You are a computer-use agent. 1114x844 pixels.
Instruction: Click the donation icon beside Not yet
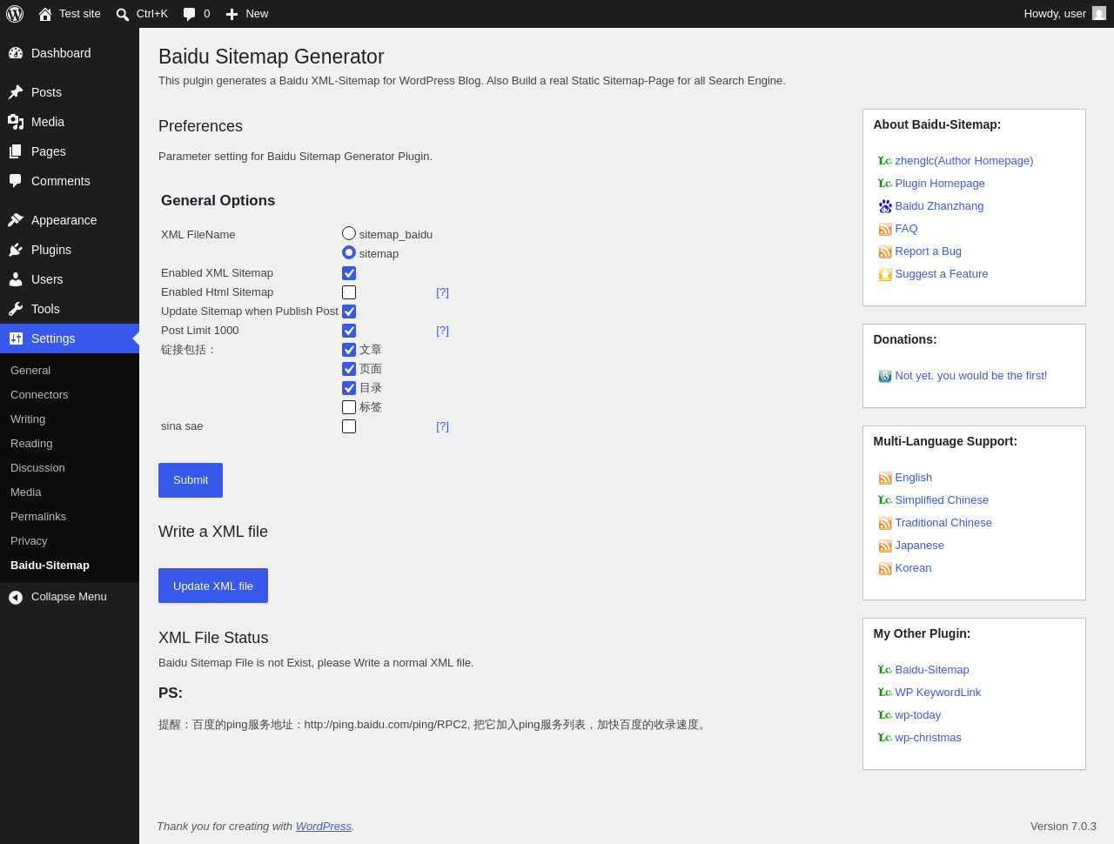point(885,376)
